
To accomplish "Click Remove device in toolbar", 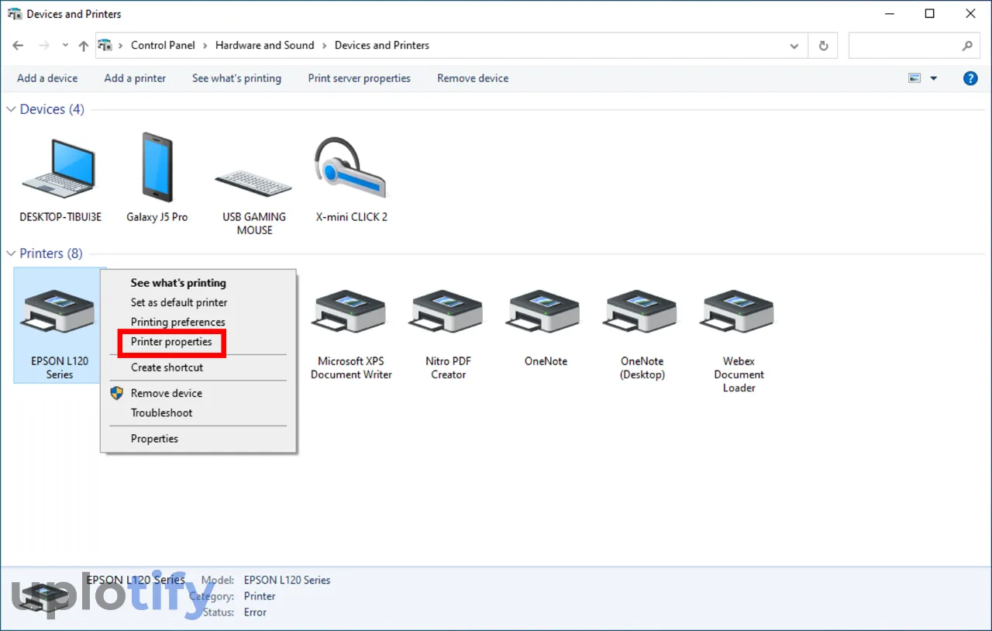I will [473, 78].
